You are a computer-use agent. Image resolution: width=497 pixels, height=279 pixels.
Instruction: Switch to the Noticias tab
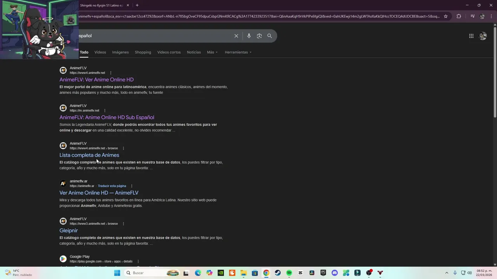(x=194, y=52)
